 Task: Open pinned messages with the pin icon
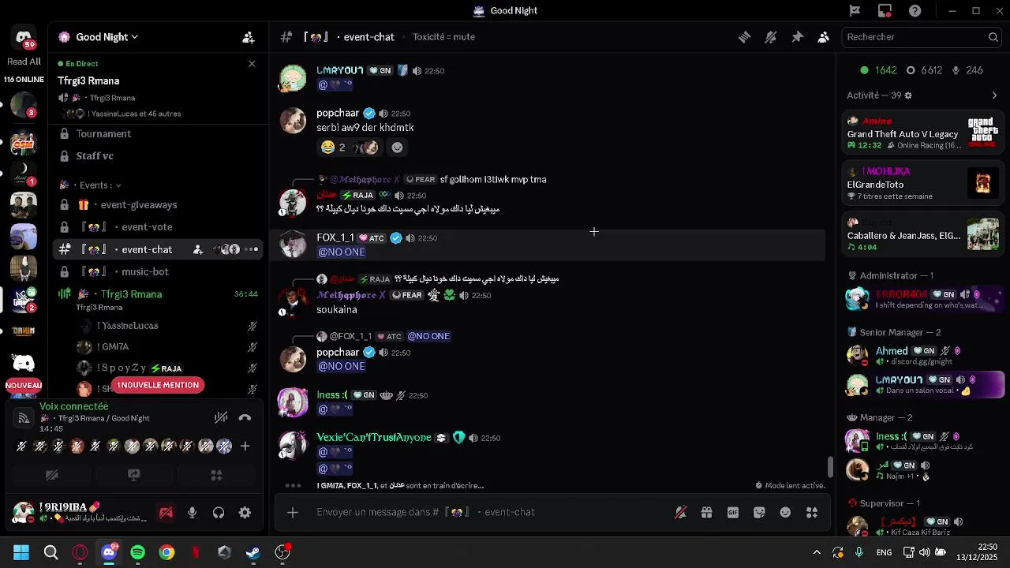[797, 37]
